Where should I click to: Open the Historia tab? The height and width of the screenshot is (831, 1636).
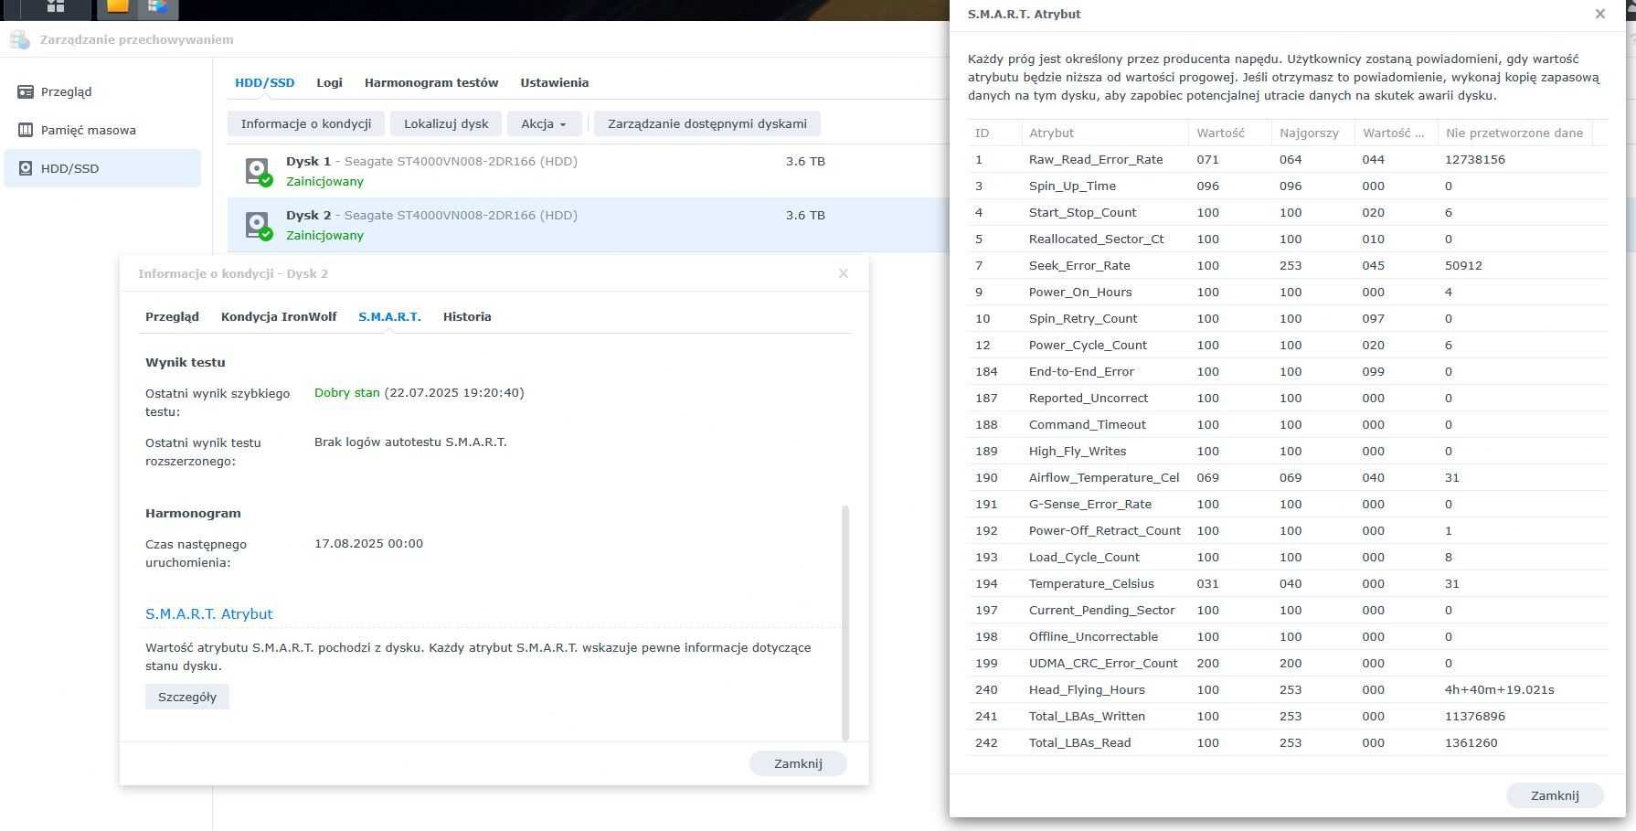pos(467,316)
